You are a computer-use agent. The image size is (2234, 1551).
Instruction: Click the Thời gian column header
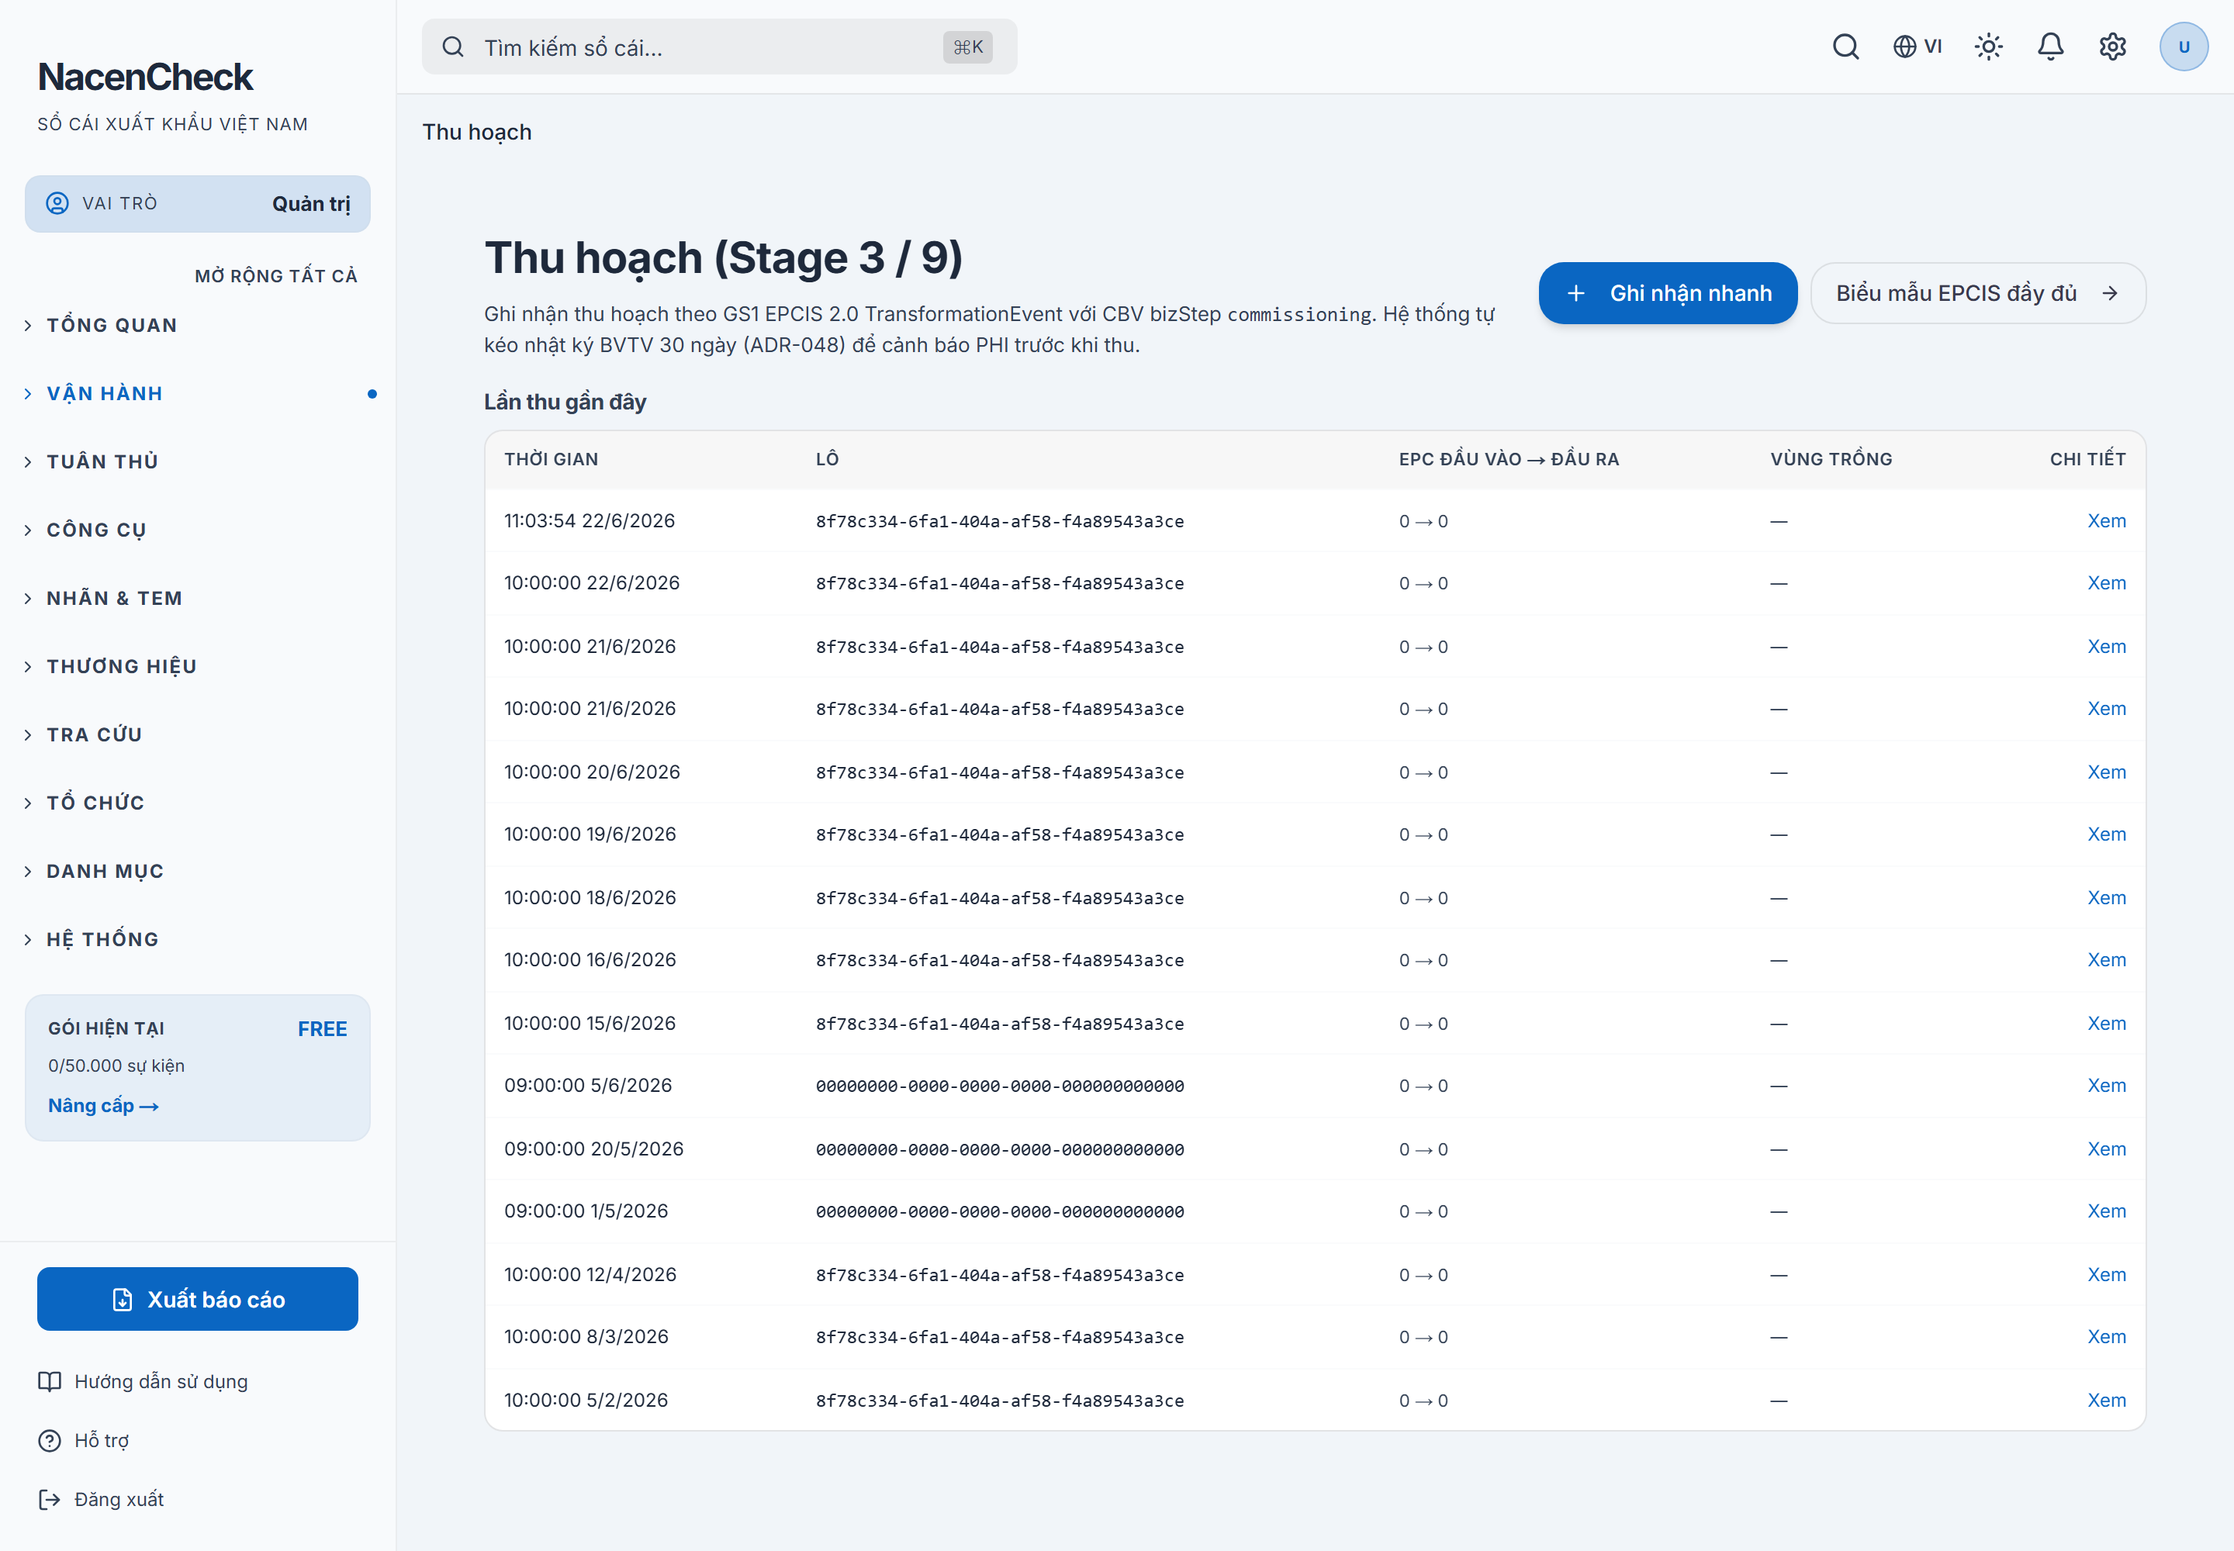point(552,458)
